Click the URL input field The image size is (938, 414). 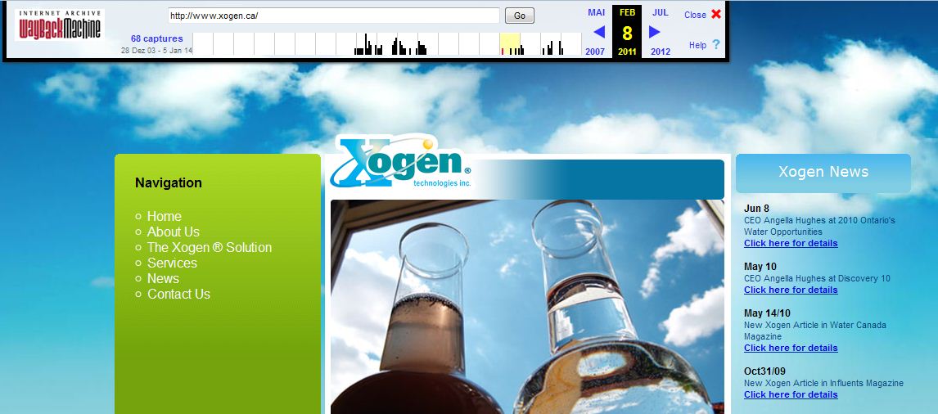coord(333,16)
